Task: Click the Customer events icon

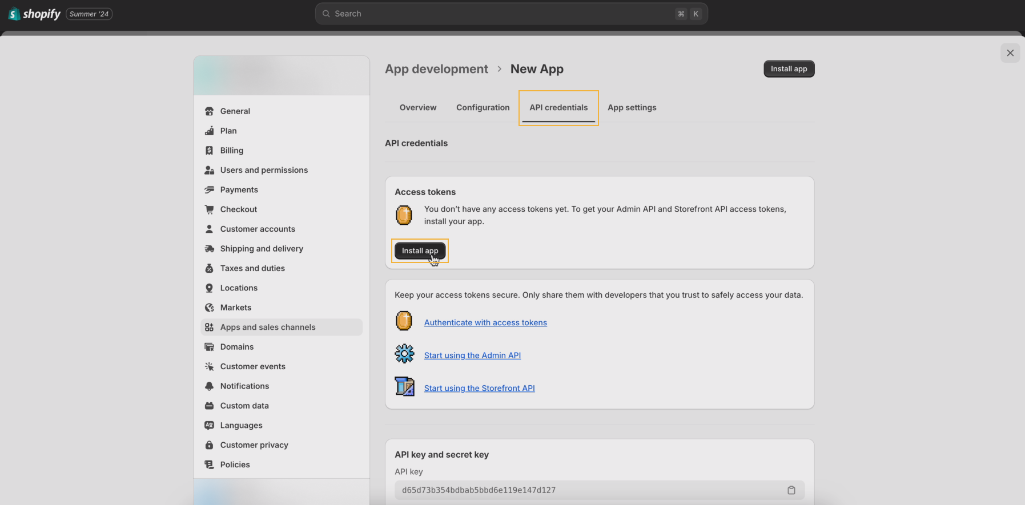Action: 209,366
